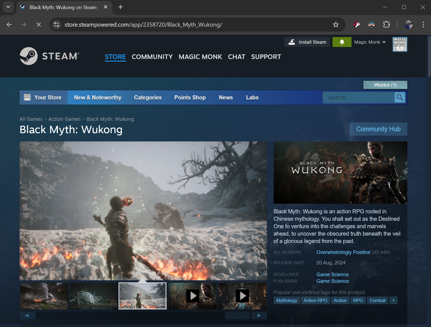The height and width of the screenshot is (327, 431).
Task: Open Overwhelmingly Positive reviews link
Action: pos(343,252)
